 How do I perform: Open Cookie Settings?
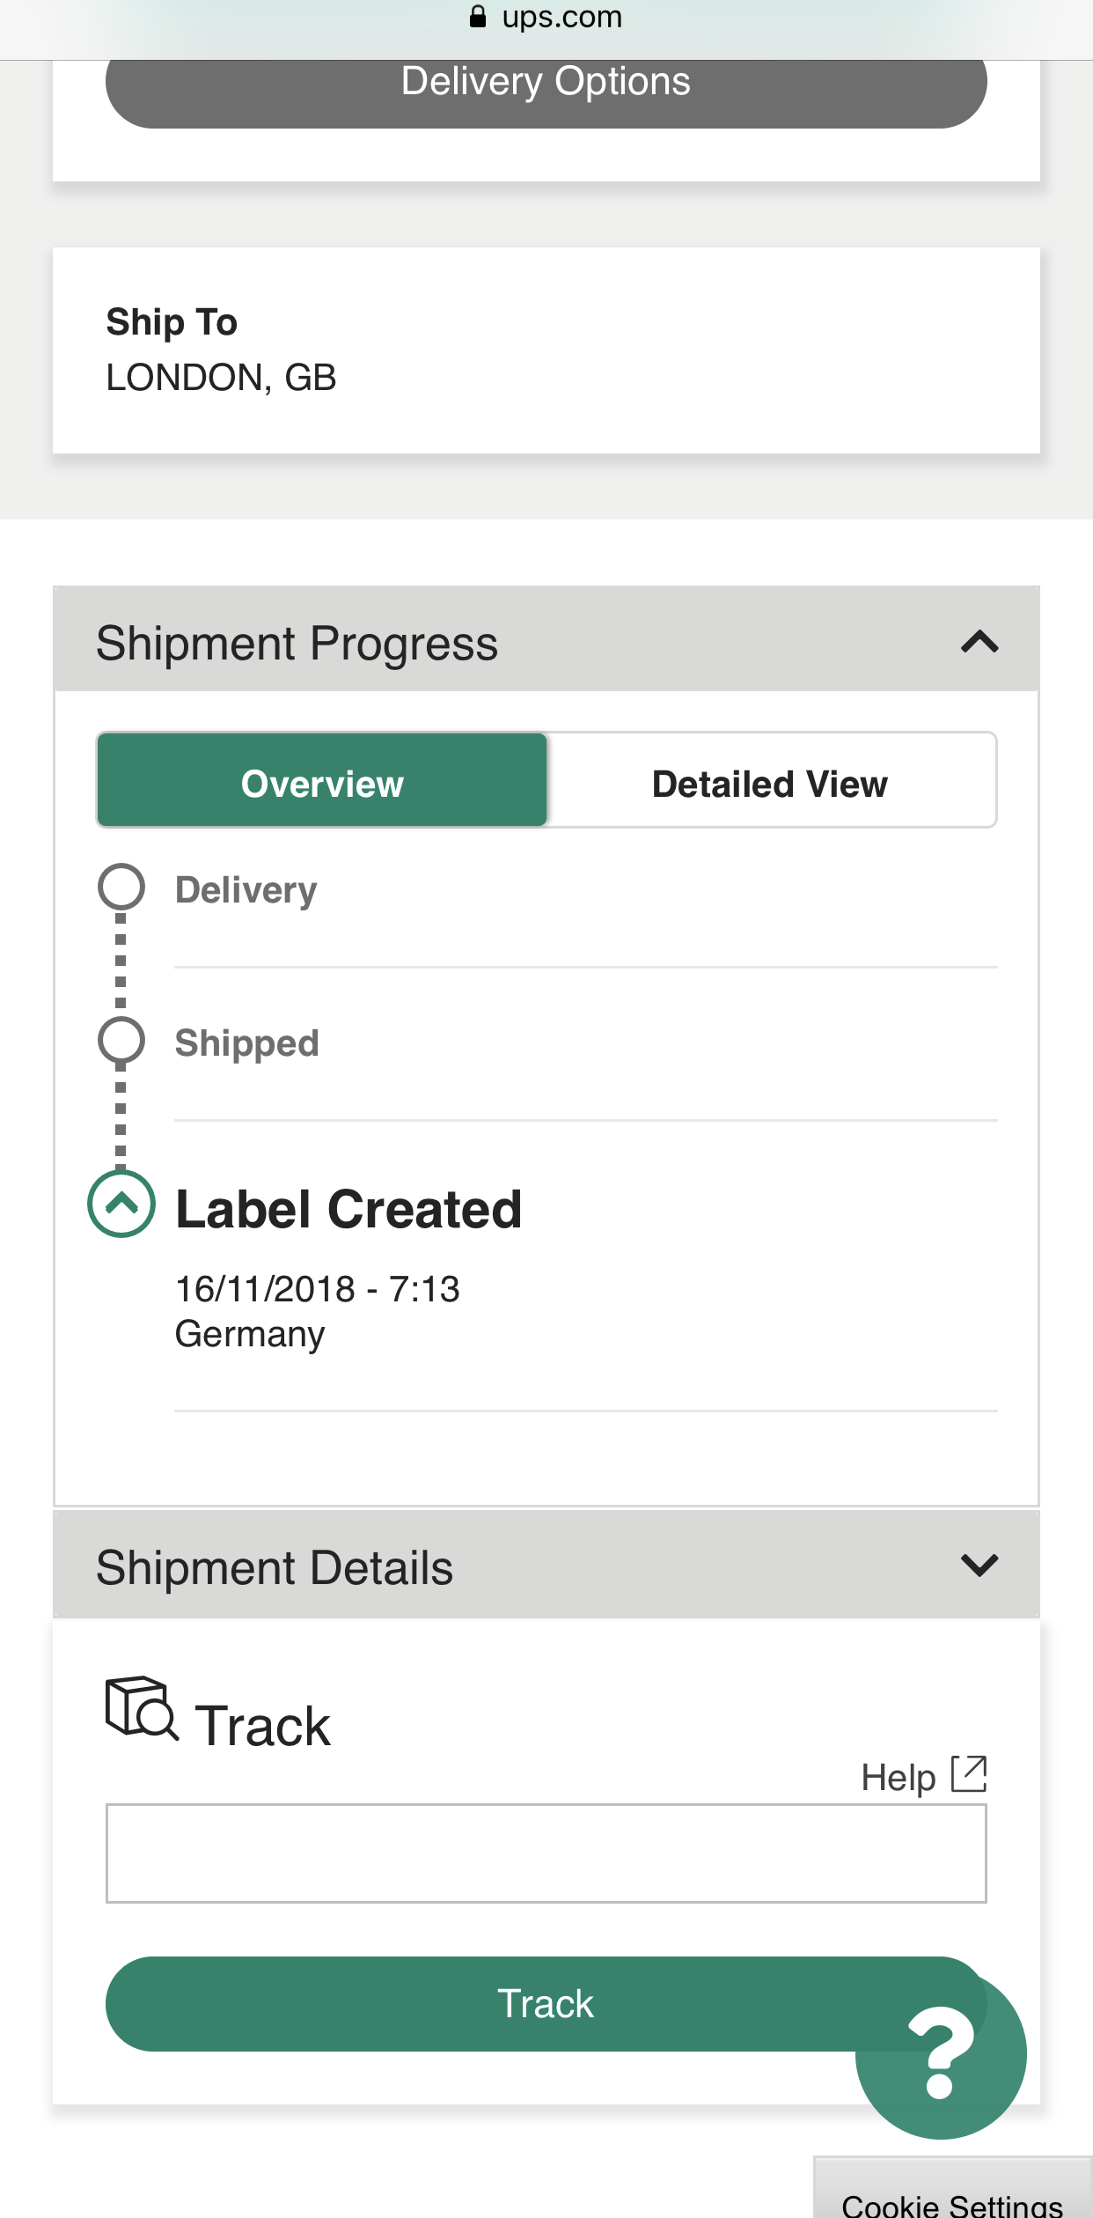952,2201
